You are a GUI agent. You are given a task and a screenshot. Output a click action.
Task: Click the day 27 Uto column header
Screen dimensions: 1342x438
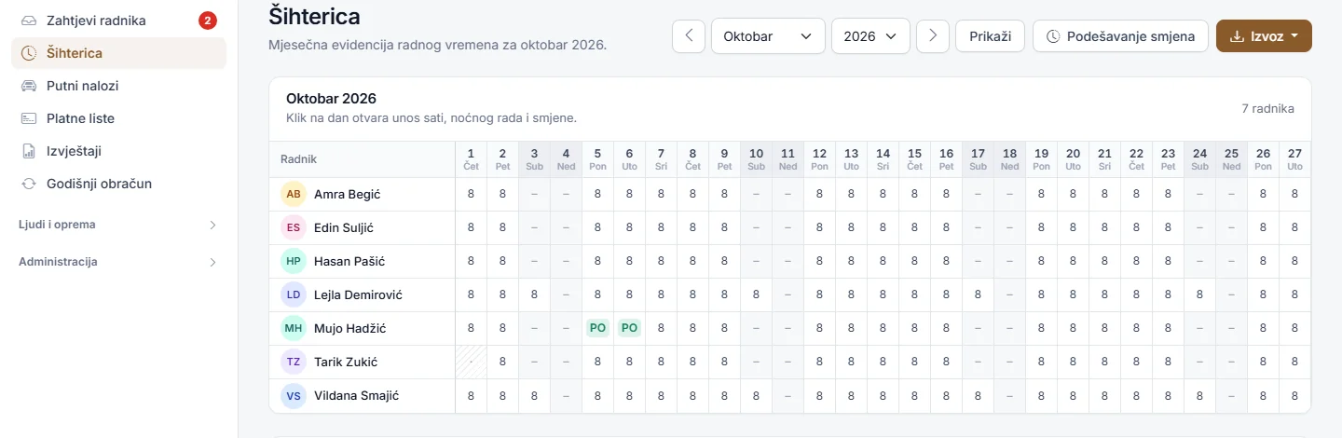[1294, 159]
